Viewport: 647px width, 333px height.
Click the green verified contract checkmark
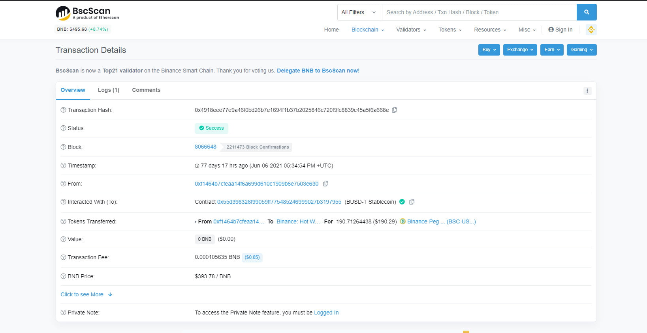(402, 202)
